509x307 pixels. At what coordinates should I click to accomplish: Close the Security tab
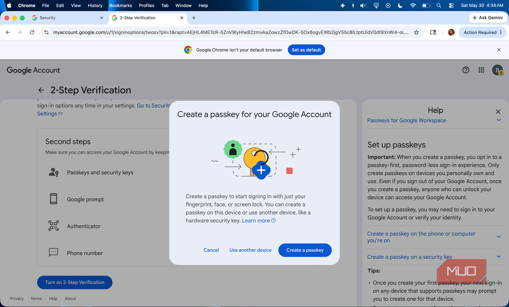pyautogui.click(x=102, y=18)
